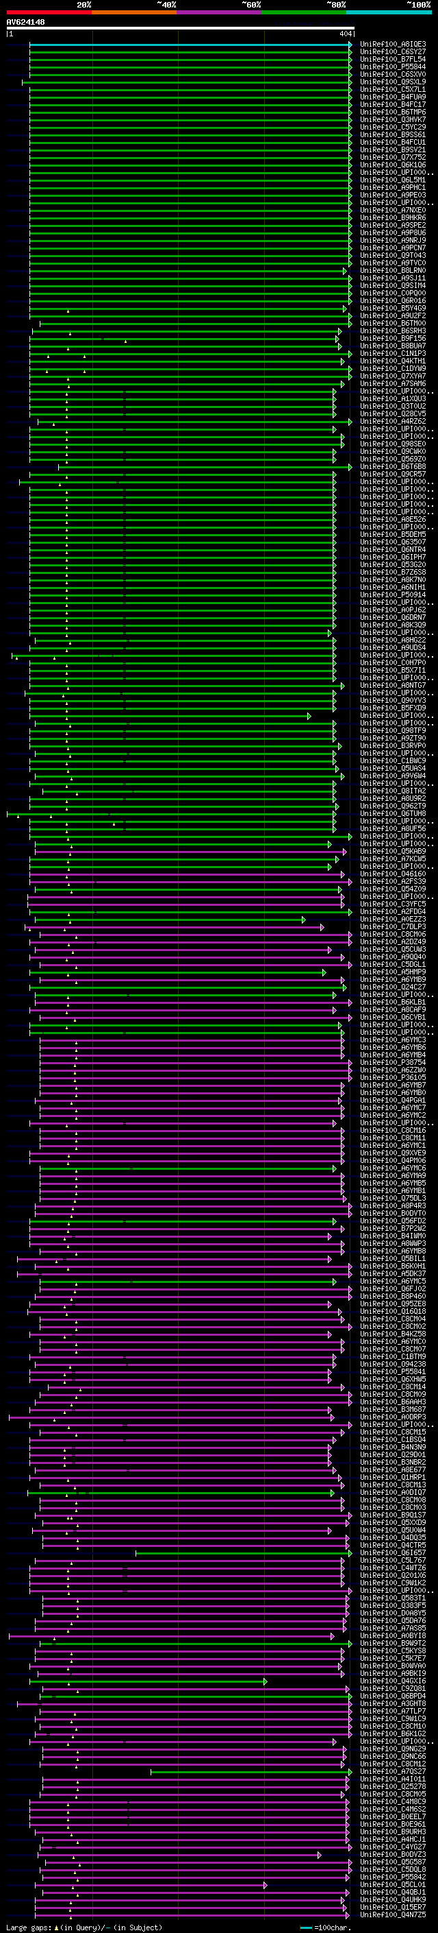The image size is (438, 1933).
Task: Click label UniRef100_Q75DL3
Action: pos(393,1199)
